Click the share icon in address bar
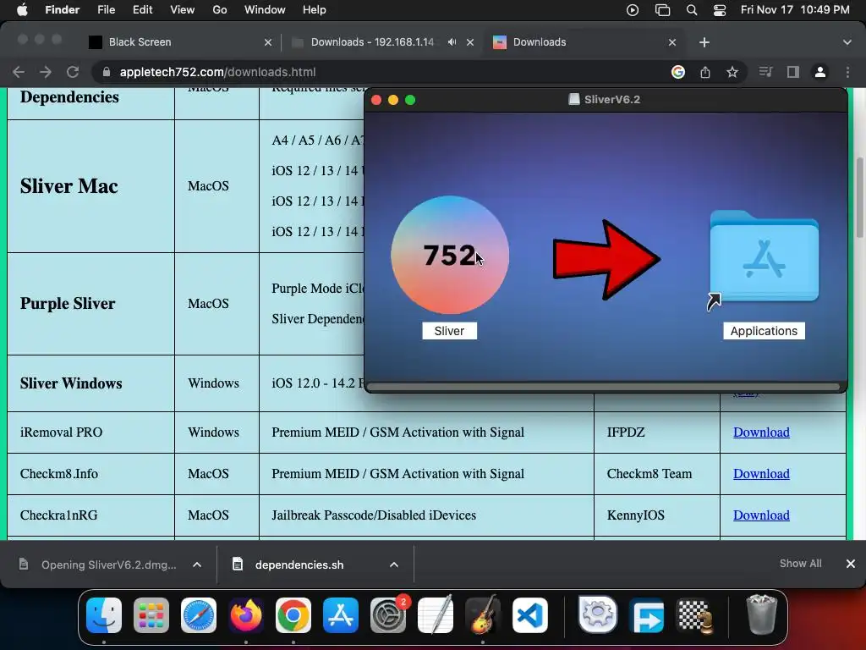This screenshot has height=650, width=866. (705, 72)
